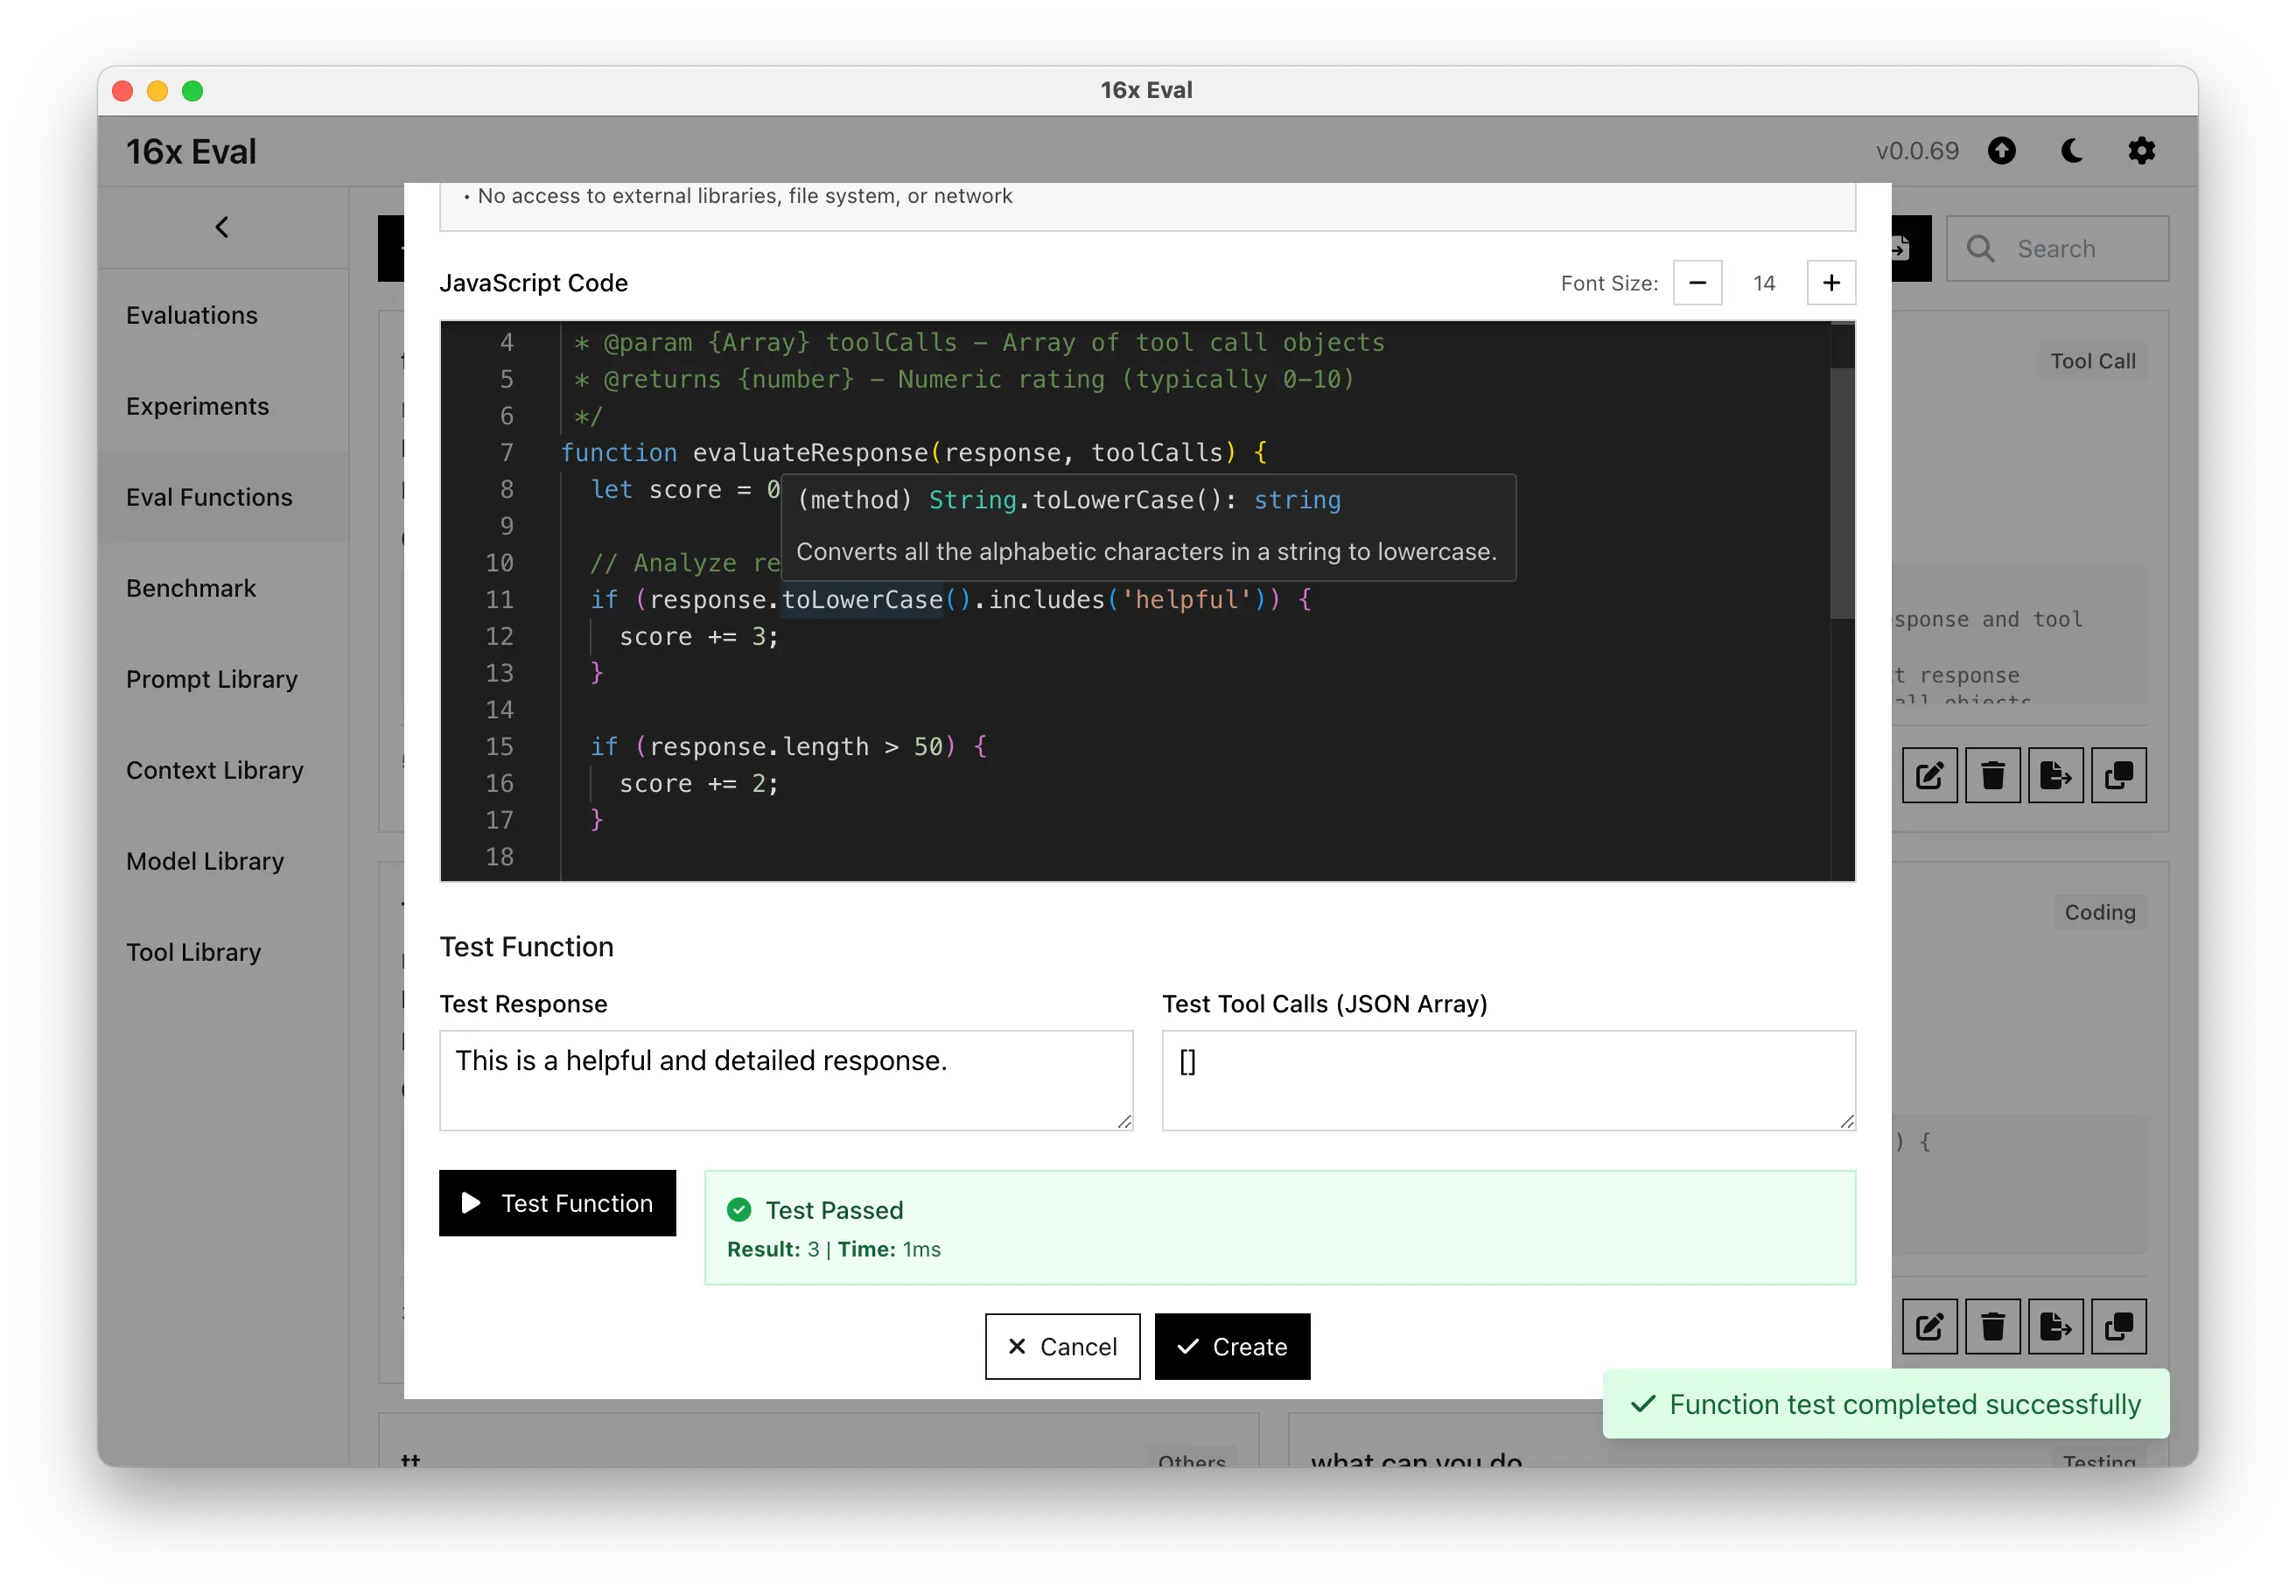Cancel the function dialog
The height and width of the screenshot is (1596, 2296).
point(1062,1347)
